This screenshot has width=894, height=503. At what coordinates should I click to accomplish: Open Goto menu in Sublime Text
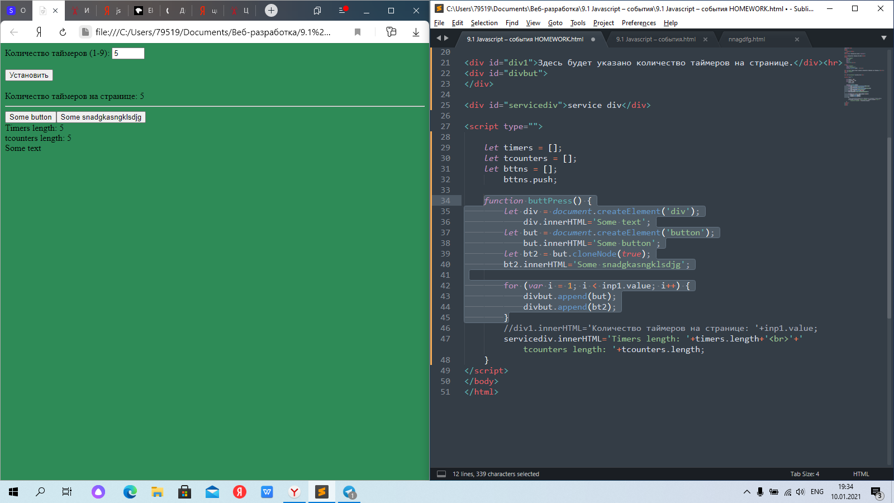(555, 23)
